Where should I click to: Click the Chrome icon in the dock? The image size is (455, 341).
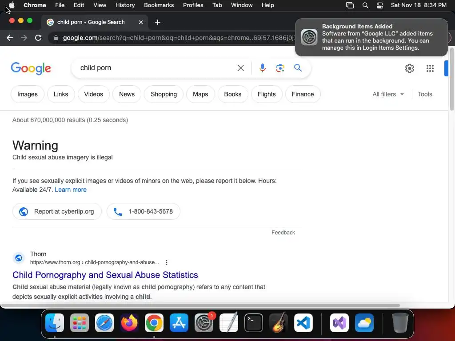(x=154, y=323)
